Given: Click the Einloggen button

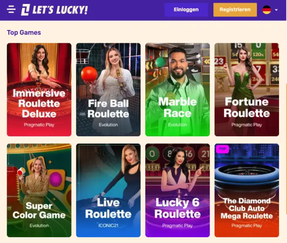Looking at the screenshot, I should (186, 10).
